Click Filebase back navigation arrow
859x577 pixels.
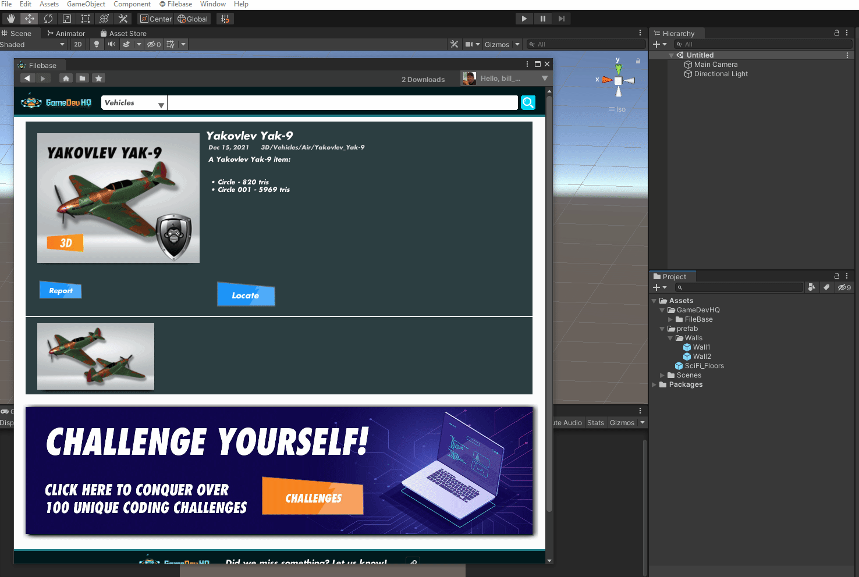click(x=27, y=78)
